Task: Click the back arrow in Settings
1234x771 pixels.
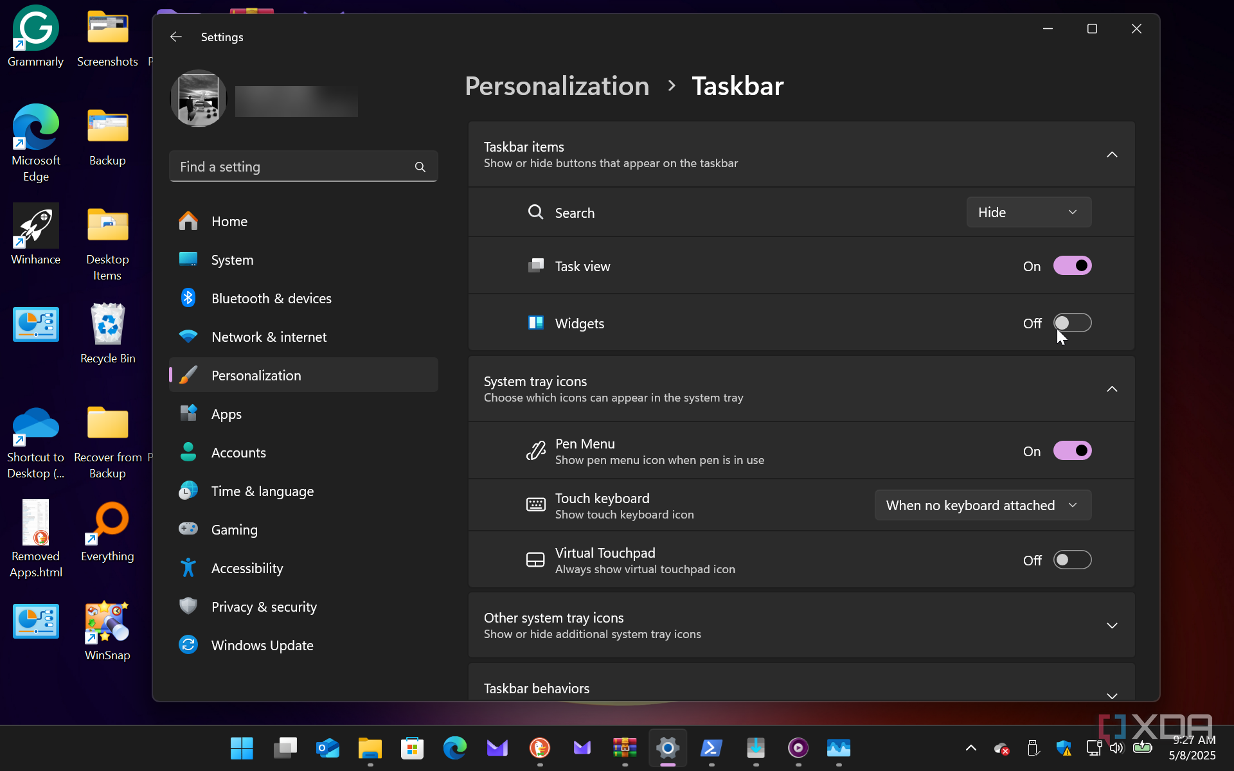Action: coord(175,37)
